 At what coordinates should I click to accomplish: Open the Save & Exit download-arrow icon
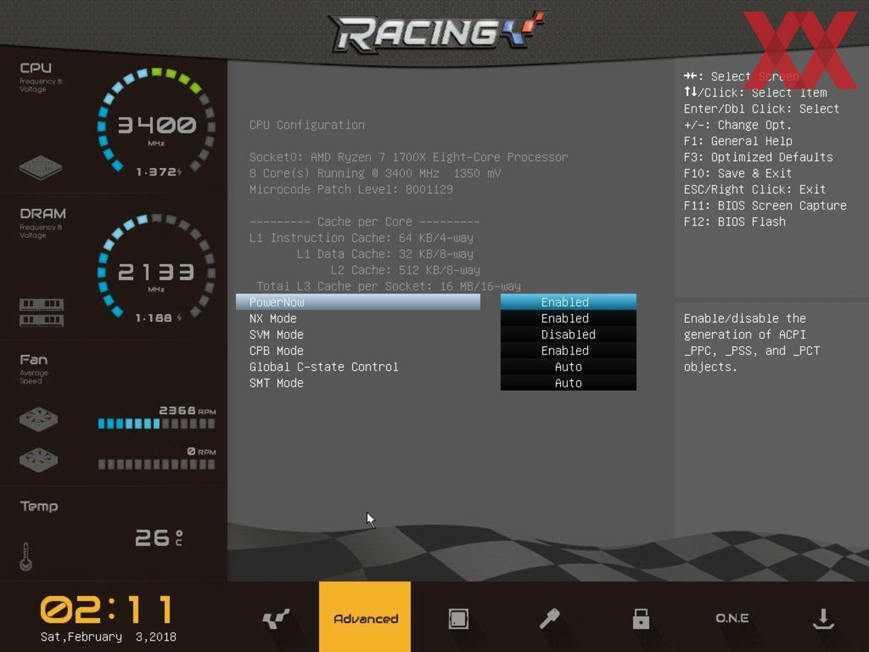824,618
